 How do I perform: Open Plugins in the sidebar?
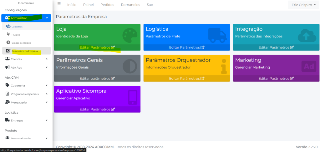point(16,35)
